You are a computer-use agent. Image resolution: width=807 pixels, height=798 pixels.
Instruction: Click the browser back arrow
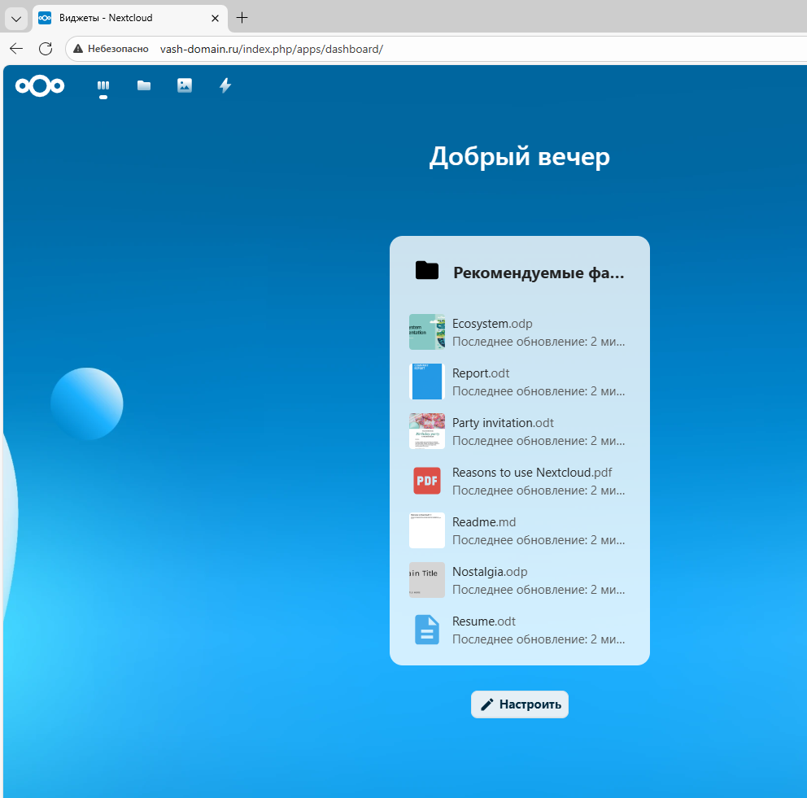tap(15, 48)
